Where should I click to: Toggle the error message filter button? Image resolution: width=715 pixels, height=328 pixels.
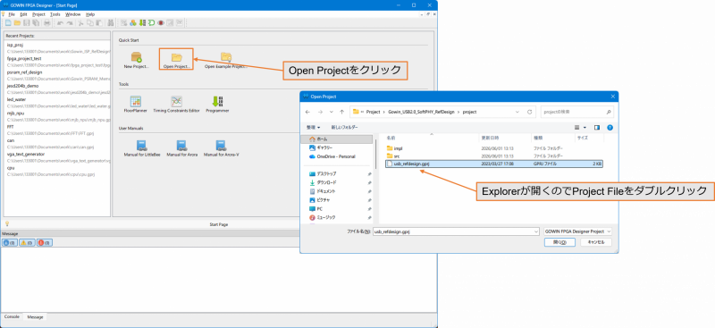pyautogui.click(x=44, y=243)
